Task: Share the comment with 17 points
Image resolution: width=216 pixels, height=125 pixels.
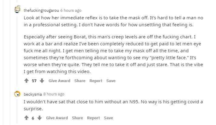Action: (80, 81)
